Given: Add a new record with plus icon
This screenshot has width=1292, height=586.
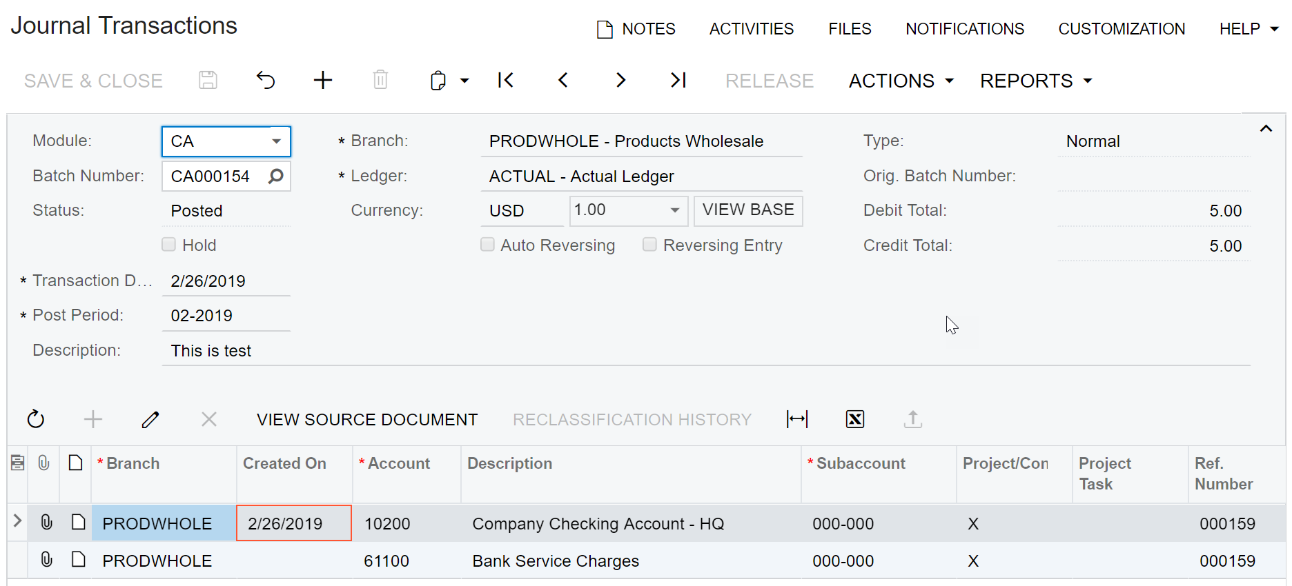Looking at the screenshot, I should pos(323,81).
